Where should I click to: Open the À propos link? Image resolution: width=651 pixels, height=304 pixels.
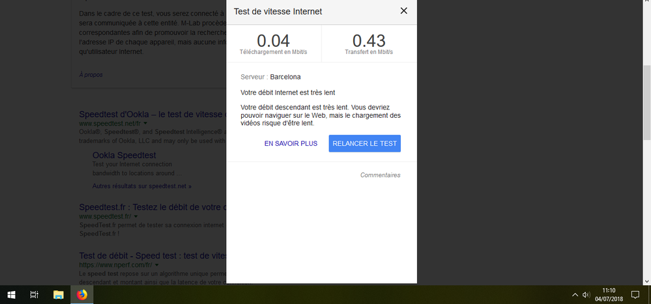pyautogui.click(x=91, y=75)
